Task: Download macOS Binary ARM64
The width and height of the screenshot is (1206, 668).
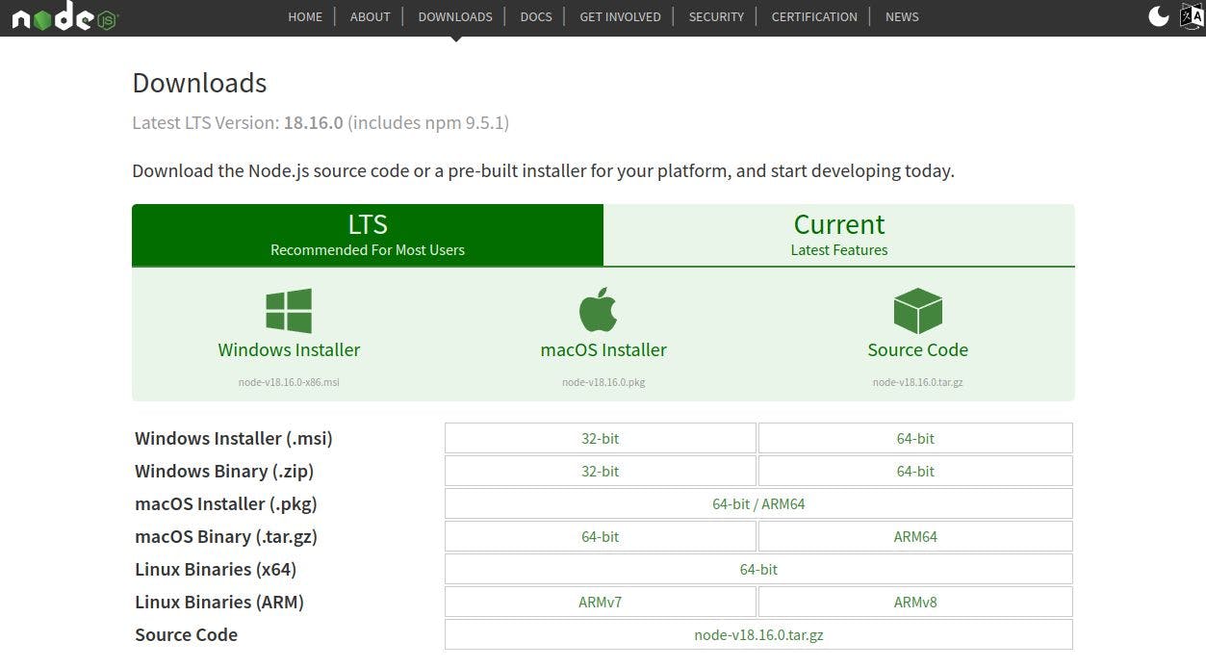Action: pos(914,536)
